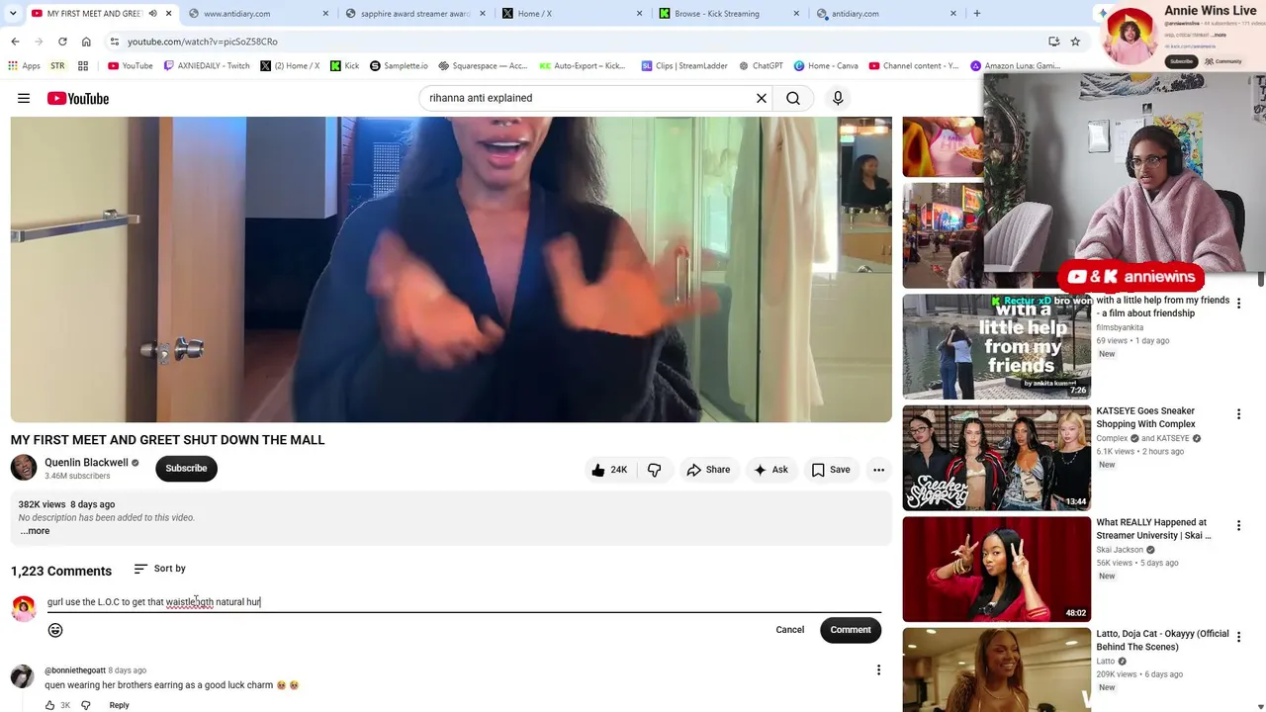1266x712 pixels.
Task: Reload the current page
Action: click(x=62, y=42)
